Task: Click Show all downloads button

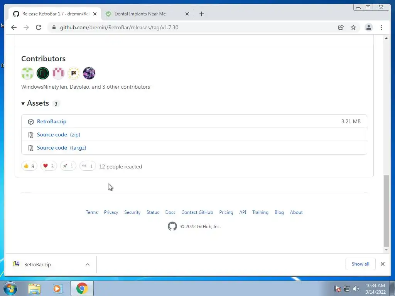Action: pos(361,264)
